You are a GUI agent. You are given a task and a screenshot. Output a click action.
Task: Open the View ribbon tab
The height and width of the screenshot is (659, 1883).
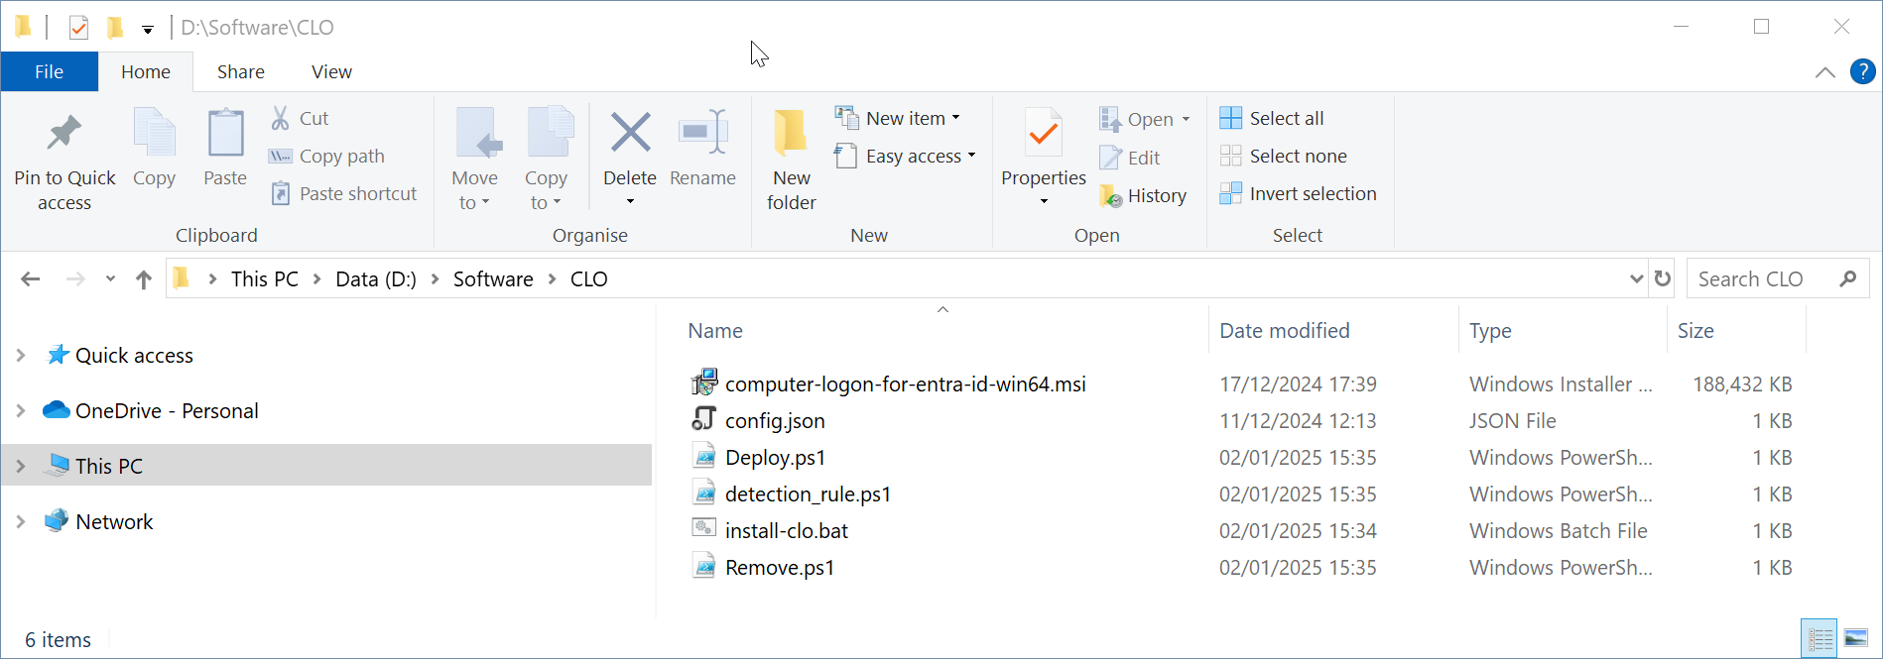[x=331, y=71]
